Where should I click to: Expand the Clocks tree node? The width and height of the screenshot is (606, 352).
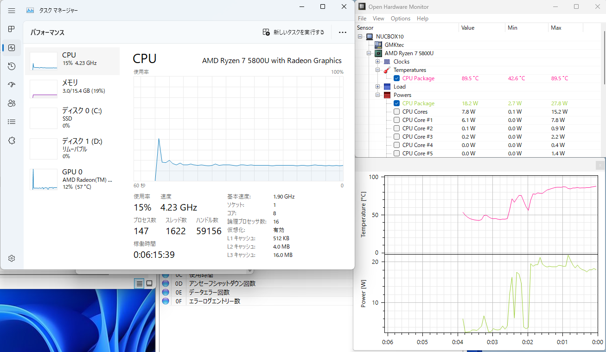[378, 62]
